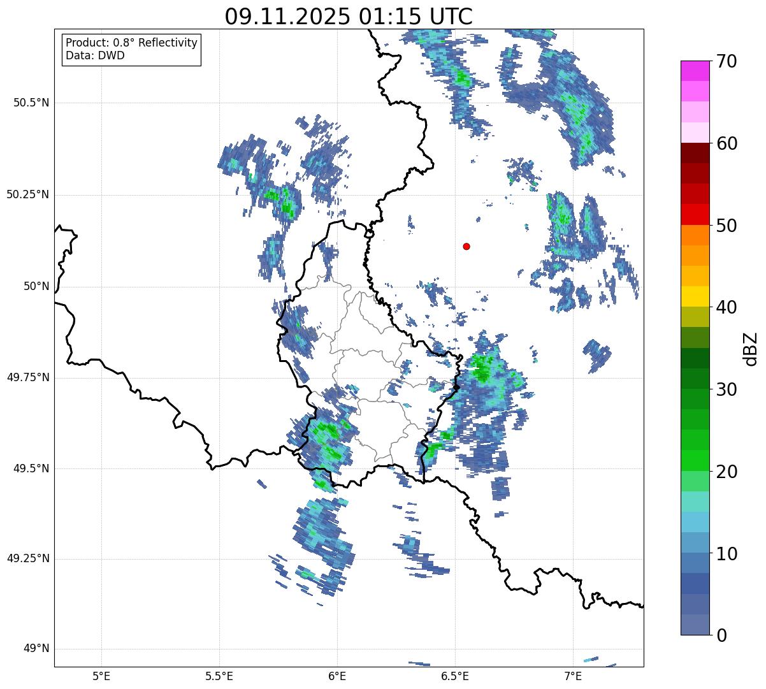Select the 'Product: 0.8° Reflectivity' label
766x689 pixels.
[x=132, y=43]
